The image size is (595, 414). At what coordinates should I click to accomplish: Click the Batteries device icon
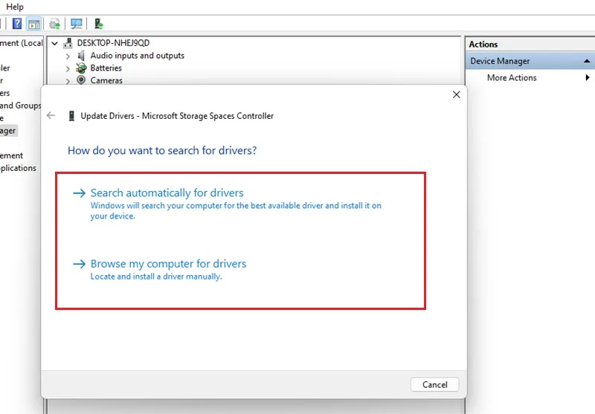click(81, 68)
